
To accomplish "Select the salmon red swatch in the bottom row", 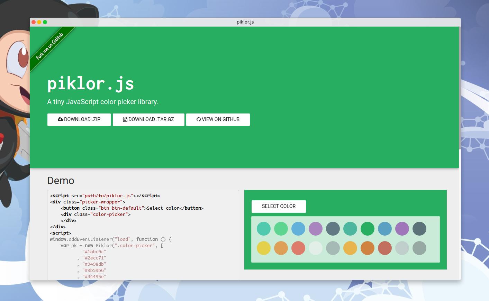I will pyautogui.click(x=298, y=248).
